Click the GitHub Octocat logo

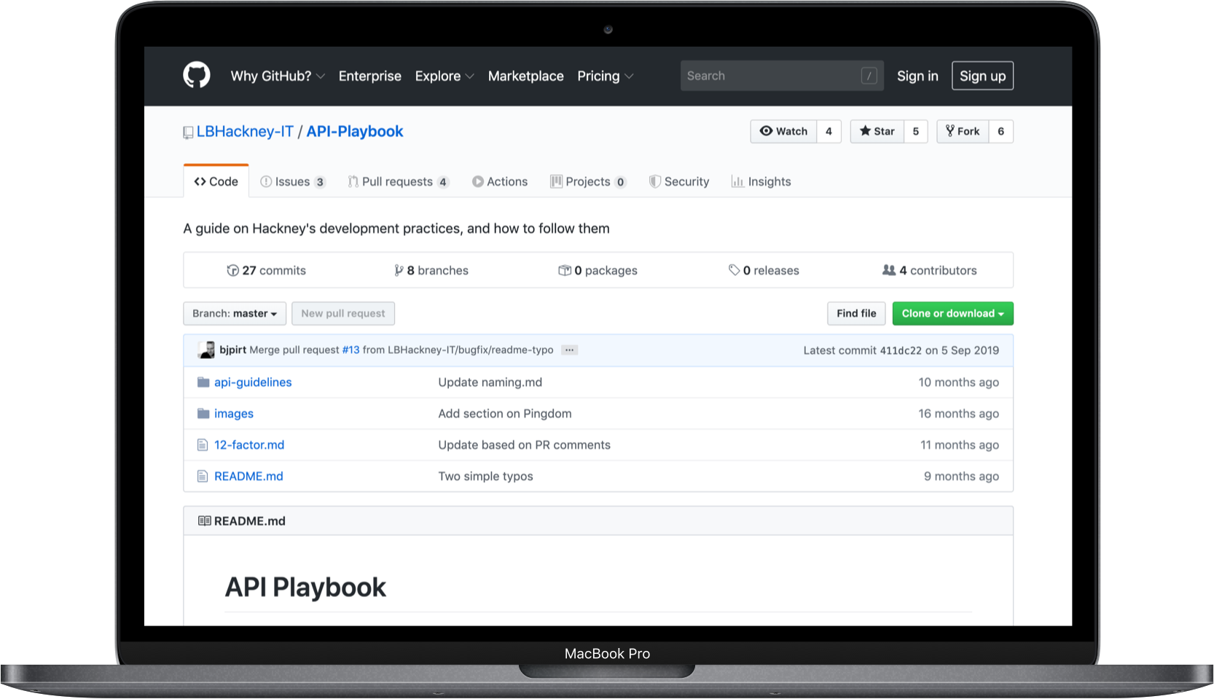[197, 76]
